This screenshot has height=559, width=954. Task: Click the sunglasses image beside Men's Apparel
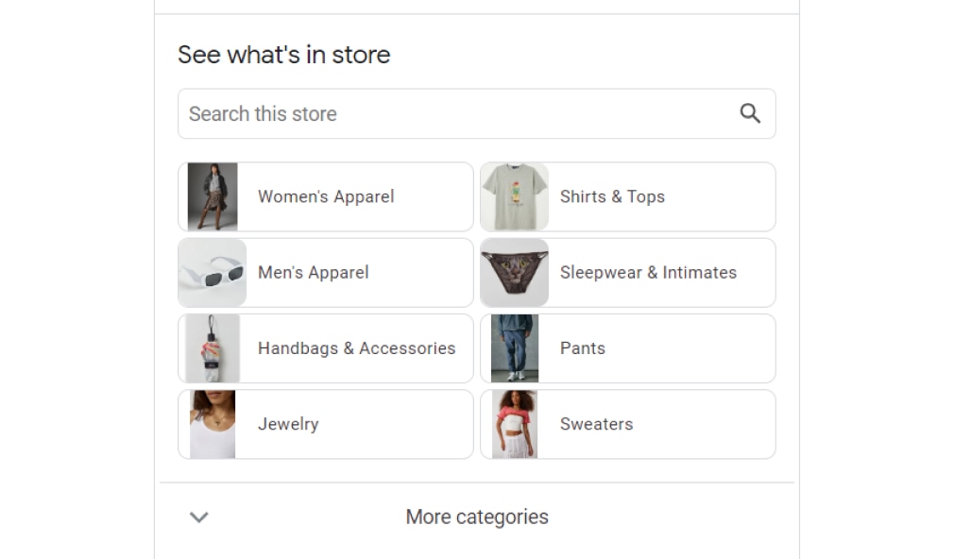pyautogui.click(x=212, y=272)
